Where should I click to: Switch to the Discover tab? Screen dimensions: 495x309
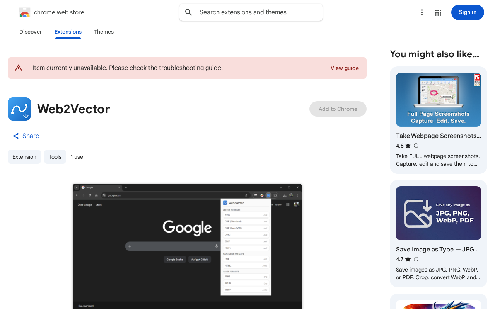click(x=31, y=32)
